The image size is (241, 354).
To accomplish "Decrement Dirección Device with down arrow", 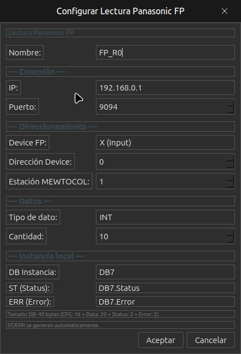I will 231,165.
